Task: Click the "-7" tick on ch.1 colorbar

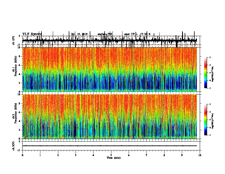Action: pos(209,88)
